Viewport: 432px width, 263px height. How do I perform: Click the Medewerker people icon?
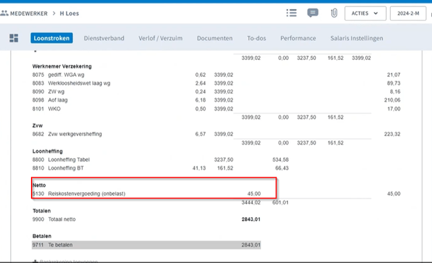click(x=5, y=13)
